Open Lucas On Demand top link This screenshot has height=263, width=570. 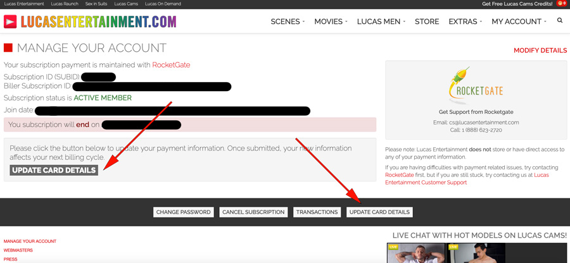click(163, 4)
